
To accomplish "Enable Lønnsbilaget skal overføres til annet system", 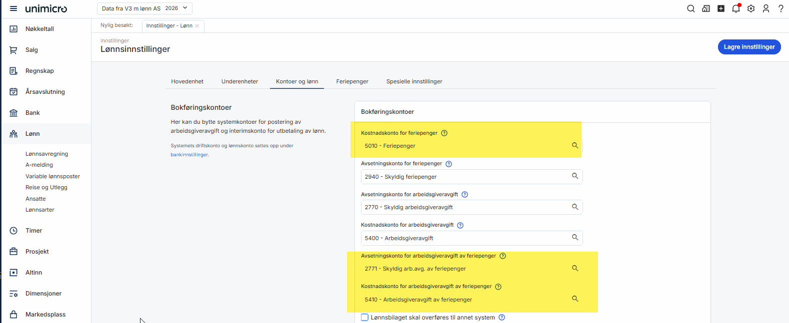I will click(365, 318).
